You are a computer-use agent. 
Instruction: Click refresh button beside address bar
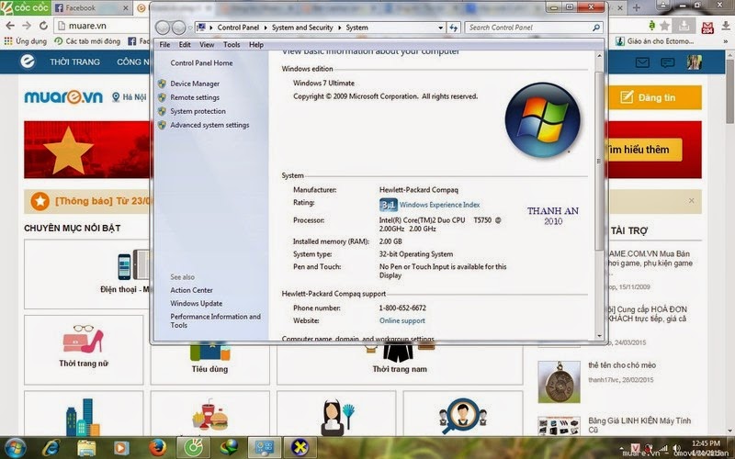pos(453,28)
